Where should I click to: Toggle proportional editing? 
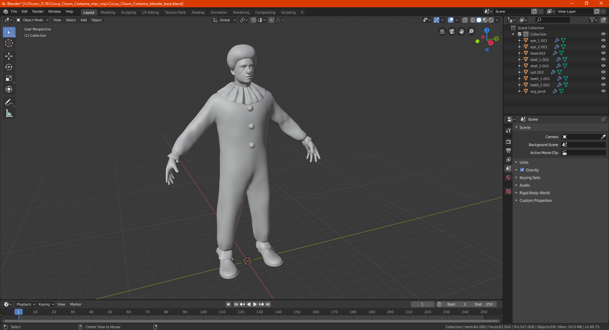point(272,20)
